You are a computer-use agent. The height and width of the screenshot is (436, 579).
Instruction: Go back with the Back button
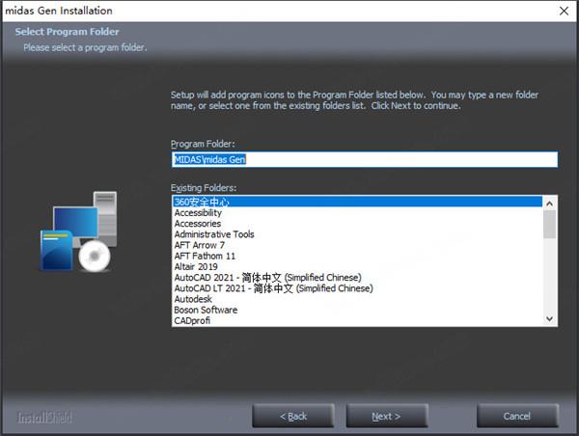click(x=293, y=416)
